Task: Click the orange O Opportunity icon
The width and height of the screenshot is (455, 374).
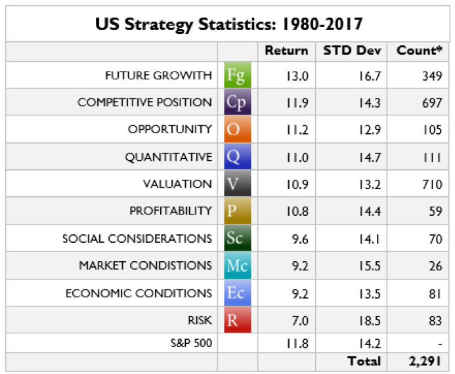Action: click(236, 129)
